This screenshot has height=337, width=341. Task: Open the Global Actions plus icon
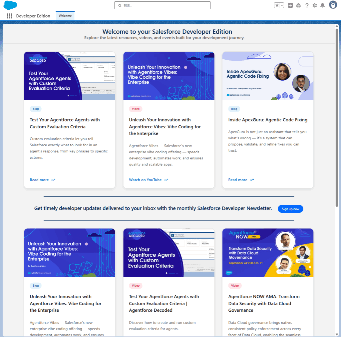(x=290, y=5)
